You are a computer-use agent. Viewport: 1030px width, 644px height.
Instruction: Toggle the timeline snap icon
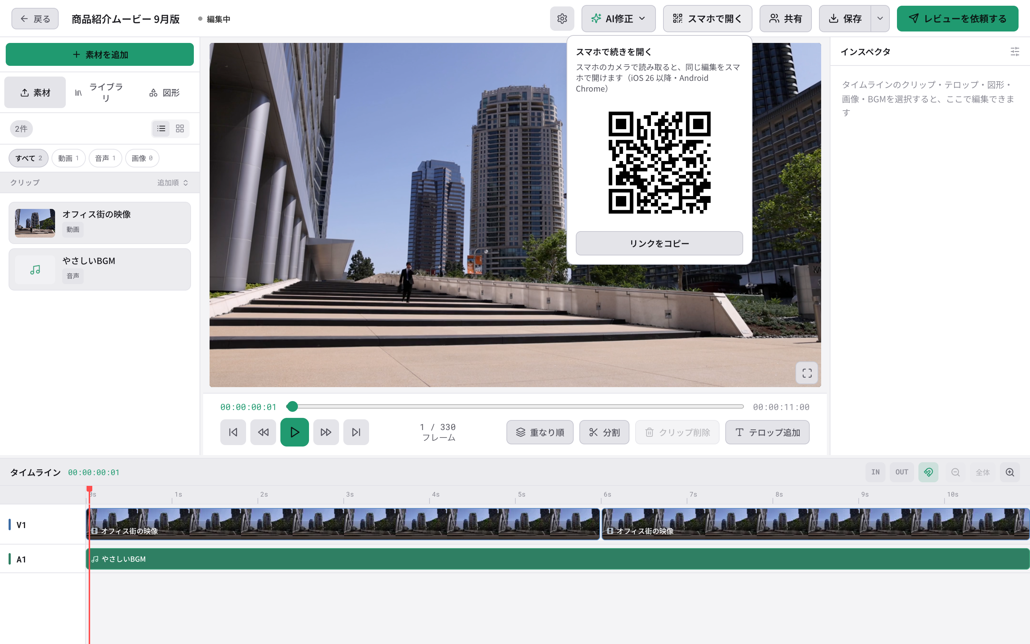928,472
